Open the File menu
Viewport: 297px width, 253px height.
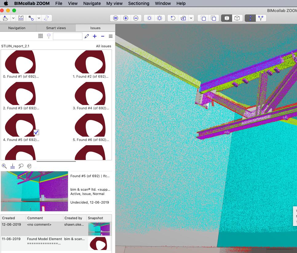59,3
